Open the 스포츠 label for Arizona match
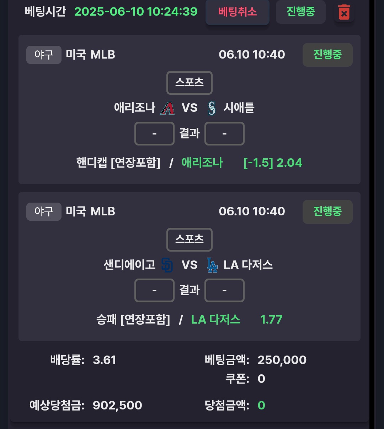The height and width of the screenshot is (429, 384). pos(190,83)
